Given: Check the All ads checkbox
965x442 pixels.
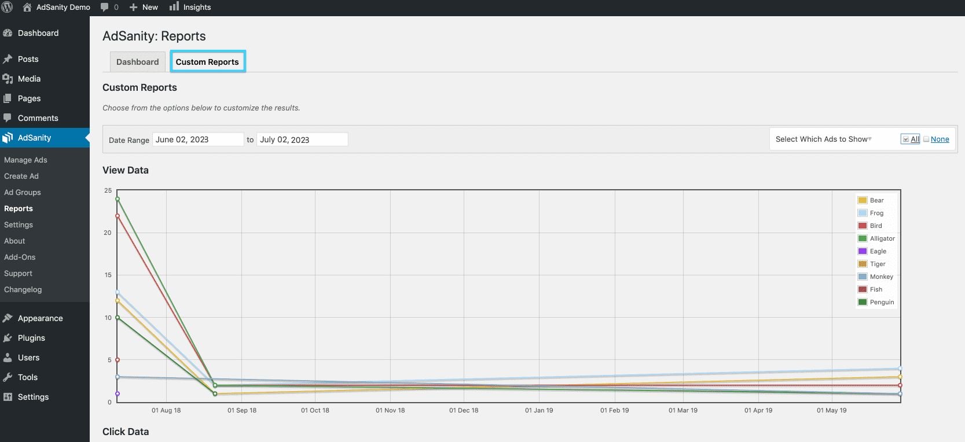Looking at the screenshot, I should click(905, 139).
